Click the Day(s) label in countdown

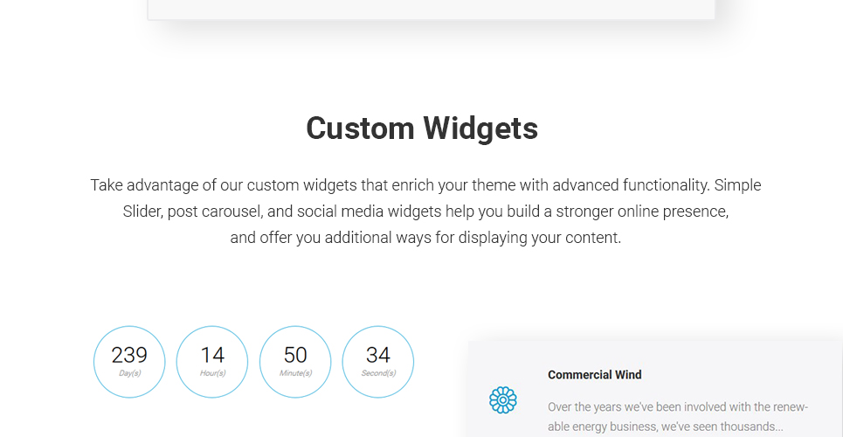(129, 373)
